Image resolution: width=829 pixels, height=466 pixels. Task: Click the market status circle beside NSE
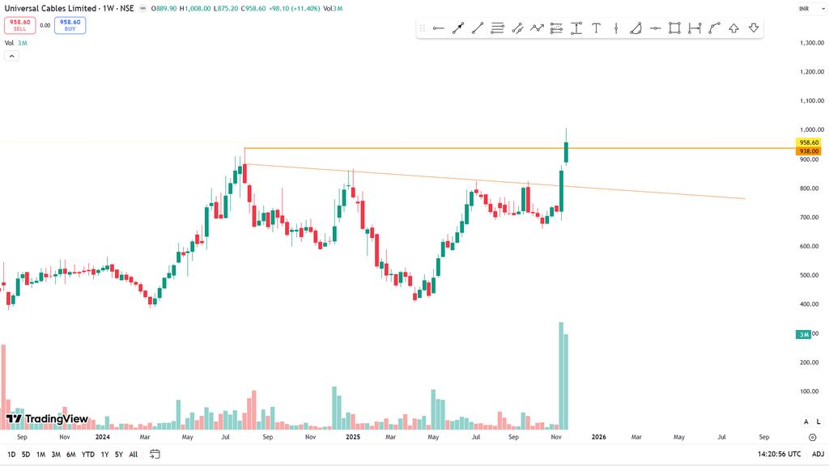coord(142,8)
